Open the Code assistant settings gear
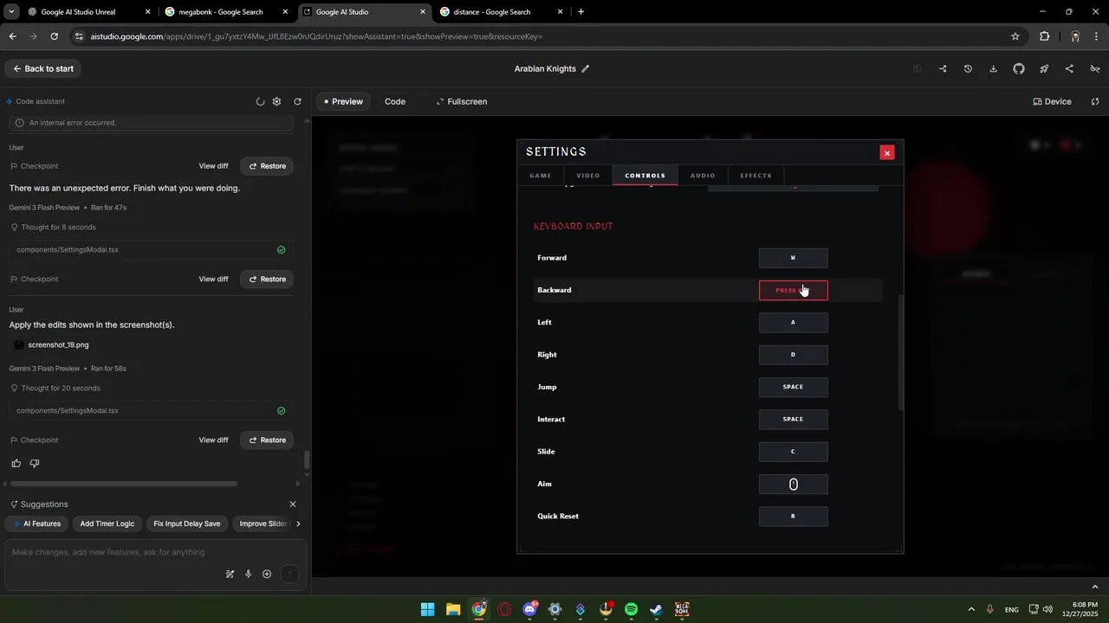The width and height of the screenshot is (1109, 623). 276,101
